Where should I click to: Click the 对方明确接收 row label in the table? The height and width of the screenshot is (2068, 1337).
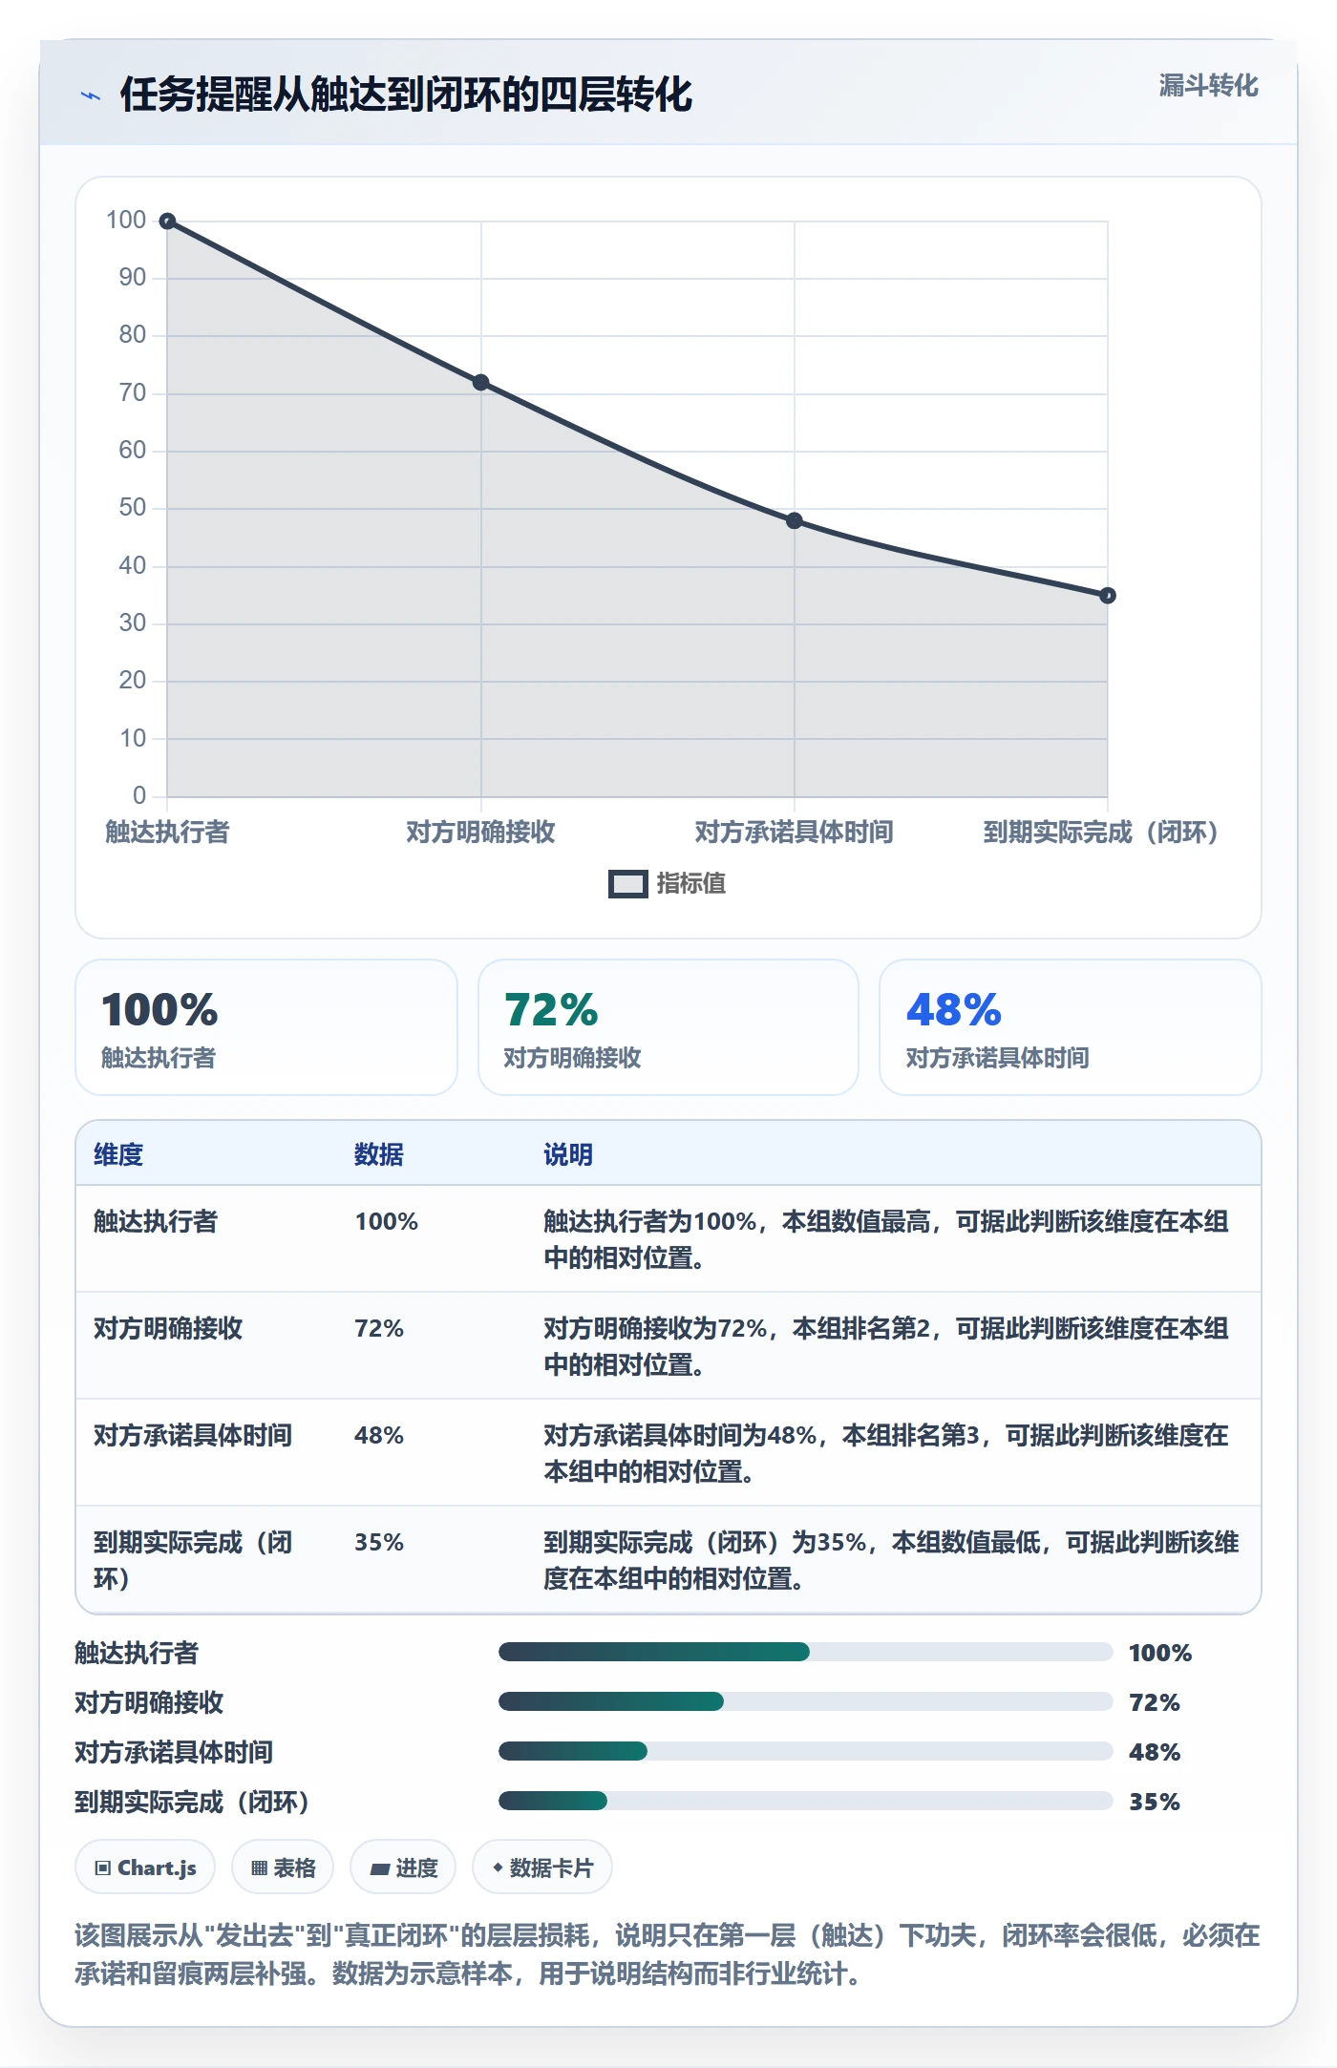click(168, 1328)
